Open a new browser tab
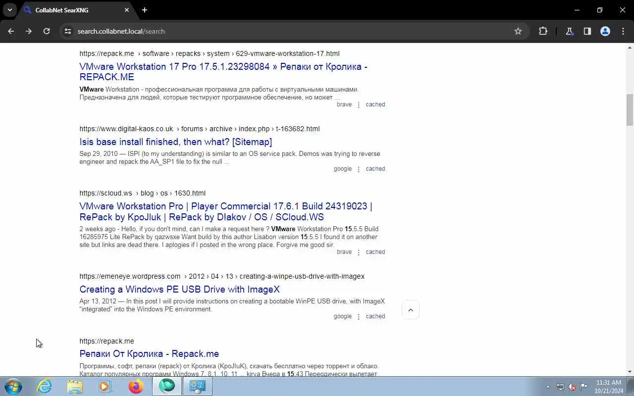 click(144, 10)
